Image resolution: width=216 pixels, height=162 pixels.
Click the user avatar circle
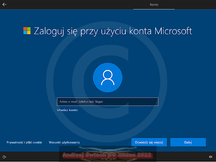108,77
